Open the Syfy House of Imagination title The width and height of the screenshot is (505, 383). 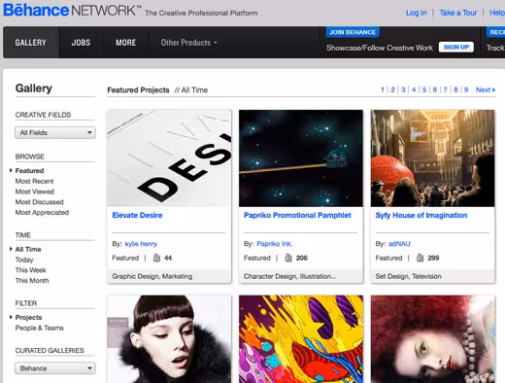pos(421,215)
